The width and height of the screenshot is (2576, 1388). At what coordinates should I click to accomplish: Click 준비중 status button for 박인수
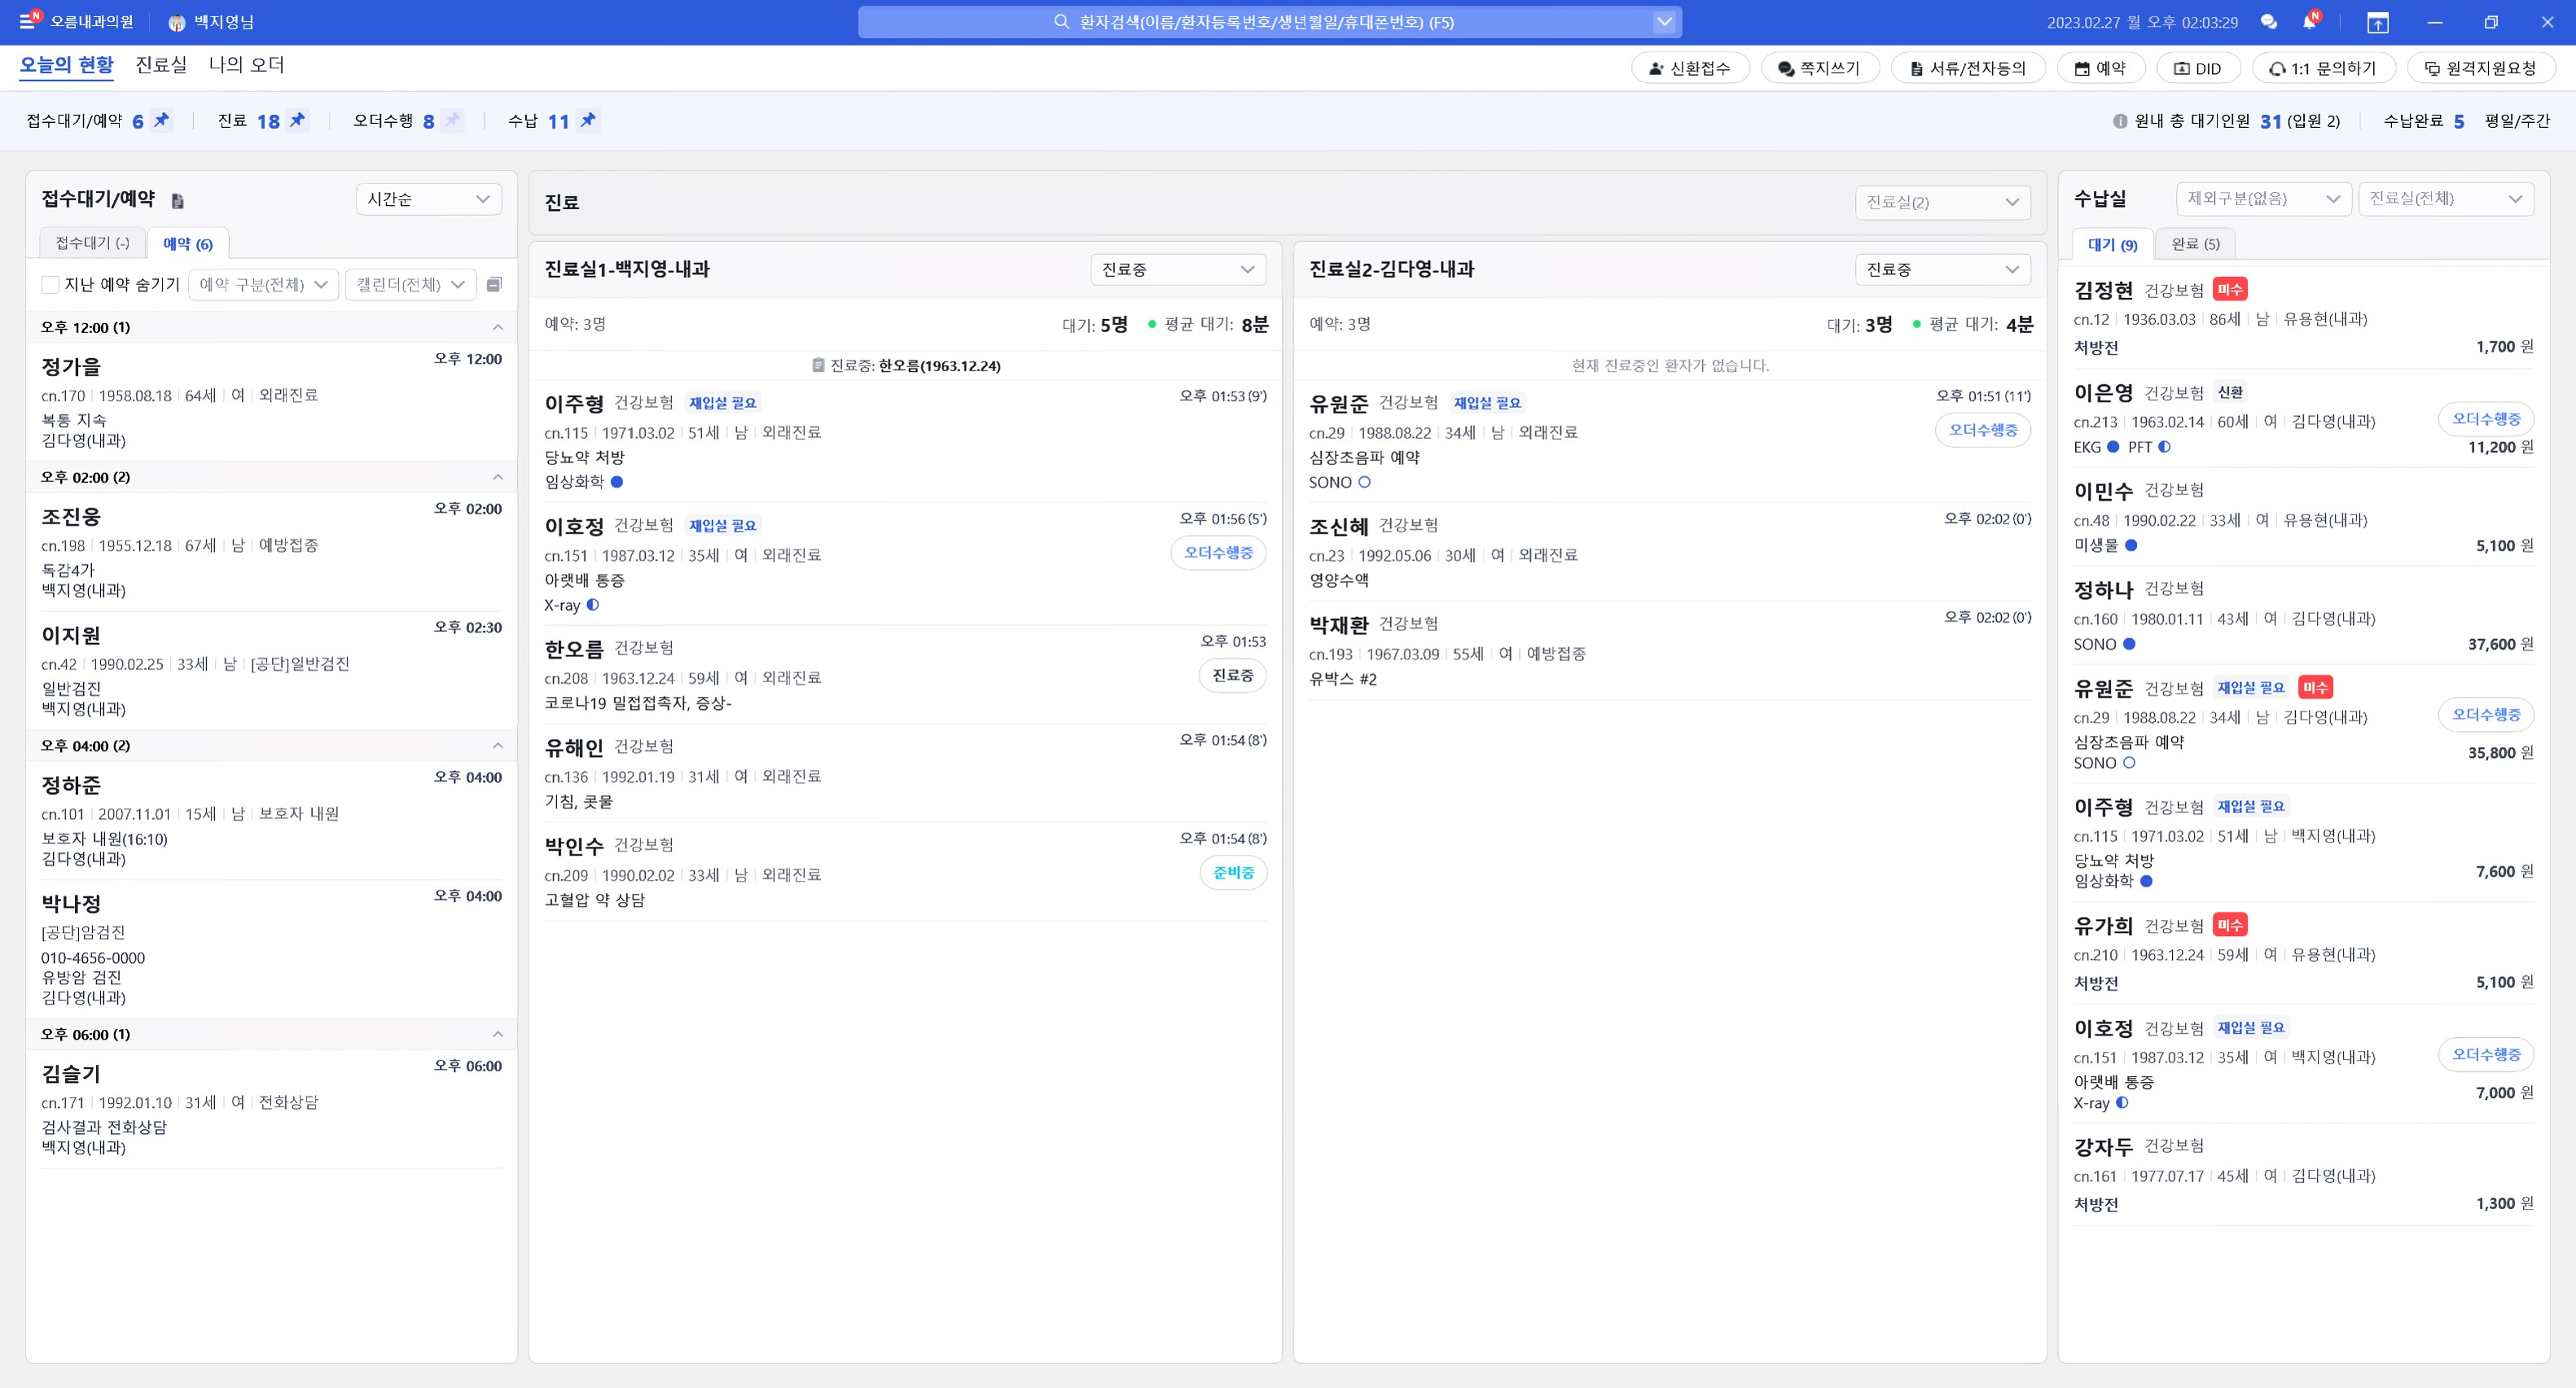[1232, 873]
